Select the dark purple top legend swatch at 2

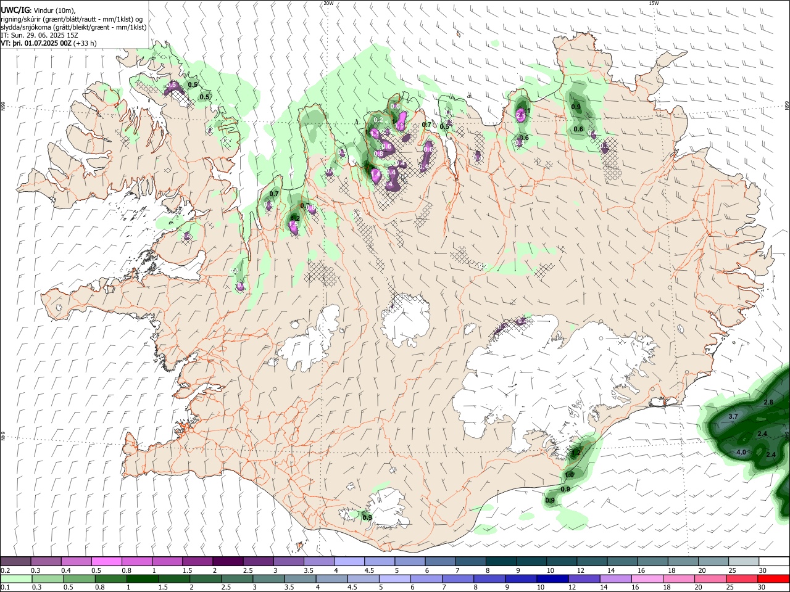[228, 562]
